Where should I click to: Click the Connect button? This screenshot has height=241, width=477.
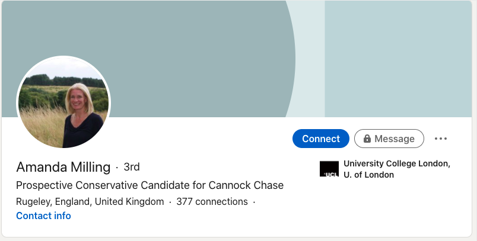tap(321, 139)
